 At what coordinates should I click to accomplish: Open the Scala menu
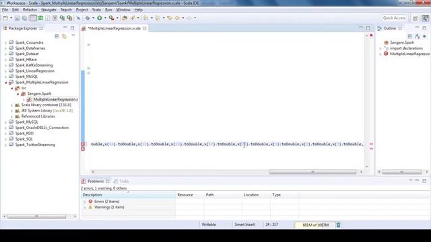(x=96, y=9)
